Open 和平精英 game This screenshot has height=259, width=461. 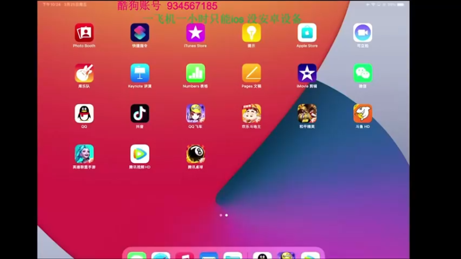click(x=307, y=113)
